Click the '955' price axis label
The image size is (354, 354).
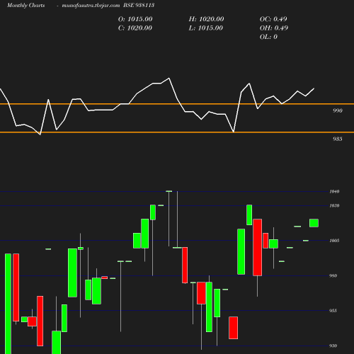point(333,311)
